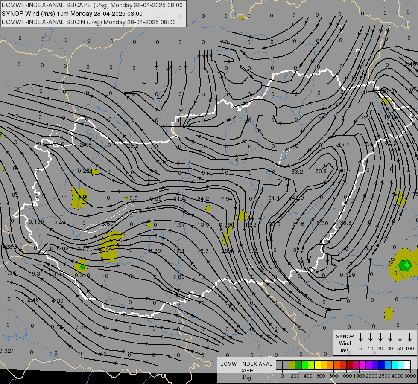Select the dark green CAPE legend swatch

pyautogui.click(x=298, y=365)
